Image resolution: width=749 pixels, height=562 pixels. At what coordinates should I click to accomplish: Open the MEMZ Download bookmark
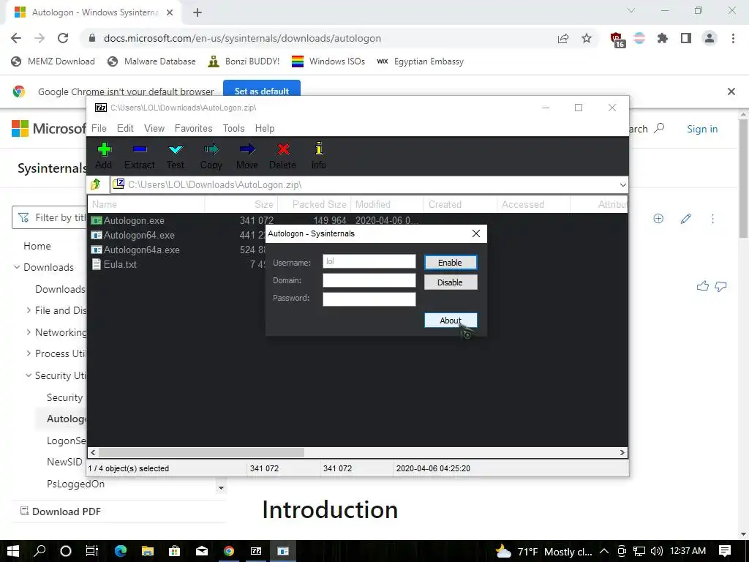(53, 61)
